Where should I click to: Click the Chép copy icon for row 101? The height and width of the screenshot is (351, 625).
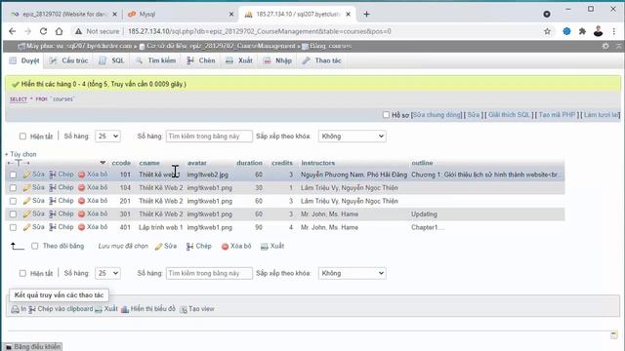(x=53, y=175)
